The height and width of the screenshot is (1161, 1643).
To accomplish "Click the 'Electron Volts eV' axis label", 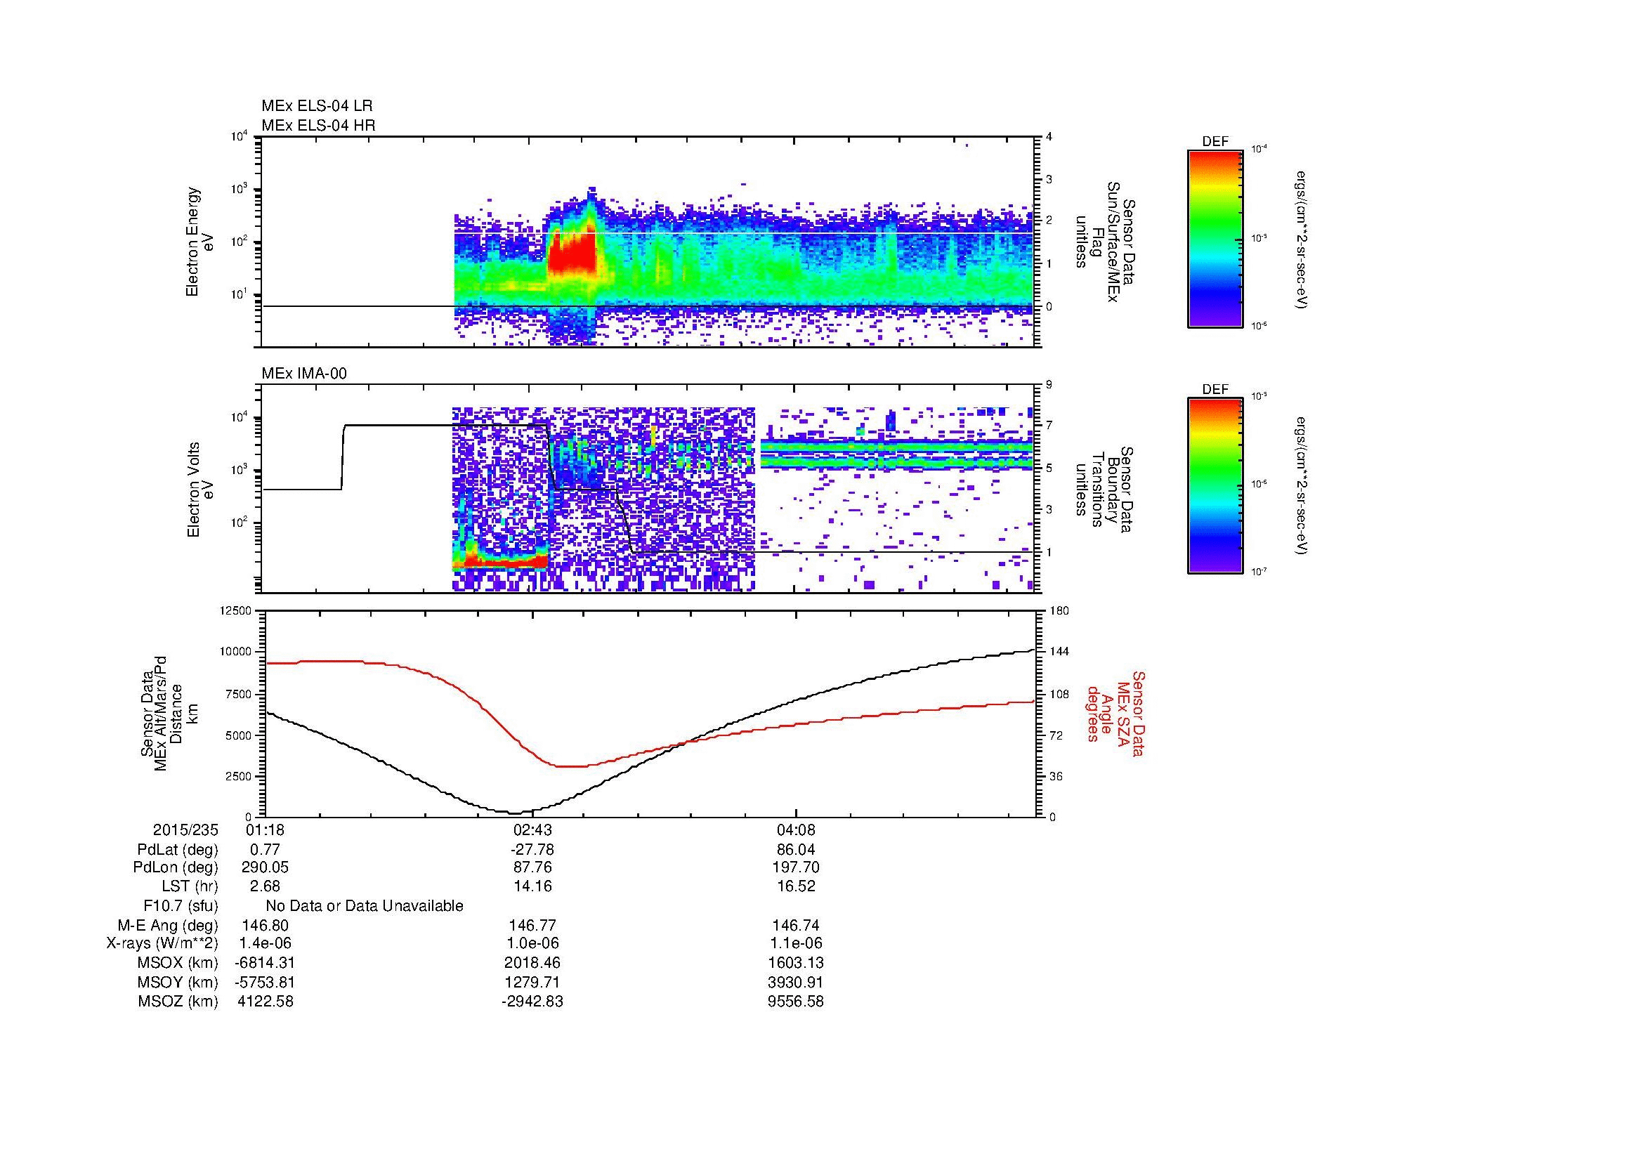I will pos(199,490).
